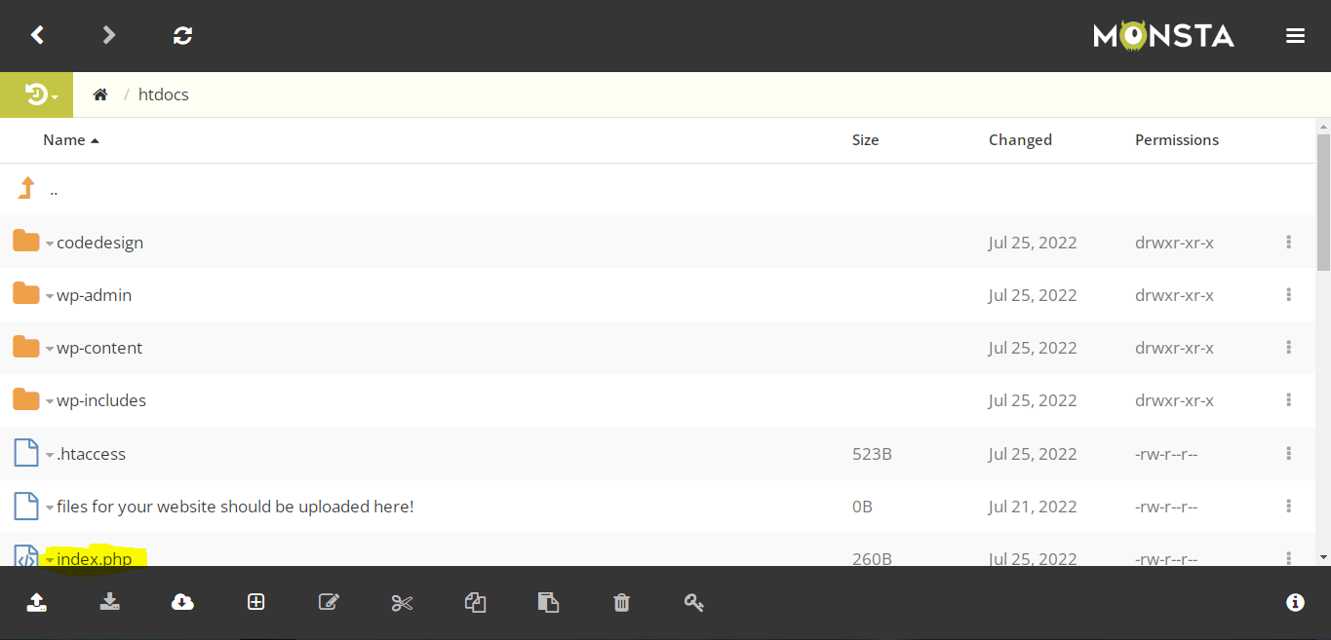Image resolution: width=1331 pixels, height=640 pixels.
Task: Click the cloud download (fetch) icon
Action: coord(182,603)
